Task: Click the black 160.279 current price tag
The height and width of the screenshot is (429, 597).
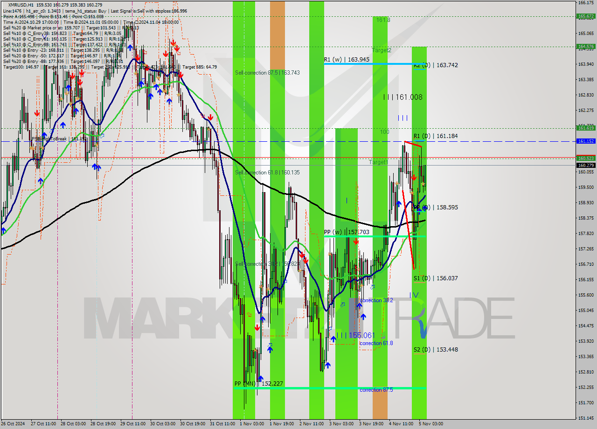Action: (586, 165)
